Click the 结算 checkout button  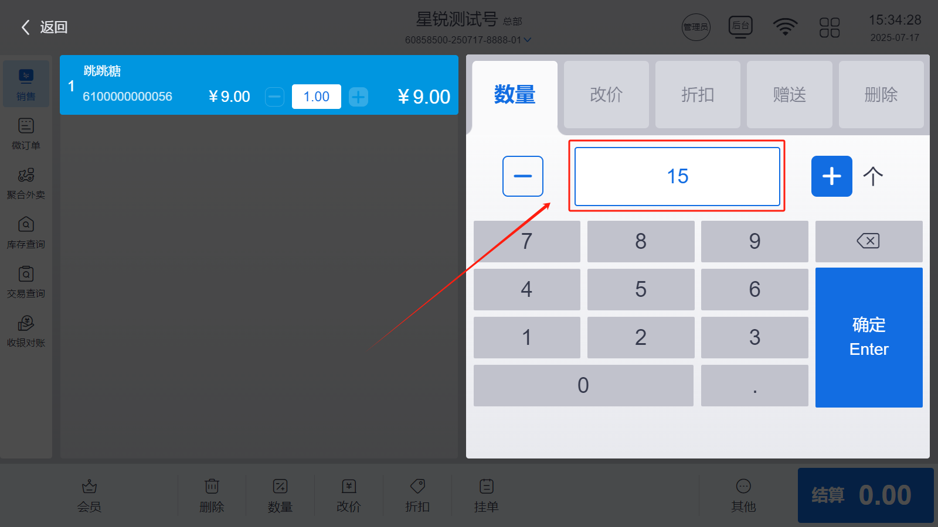click(x=865, y=495)
